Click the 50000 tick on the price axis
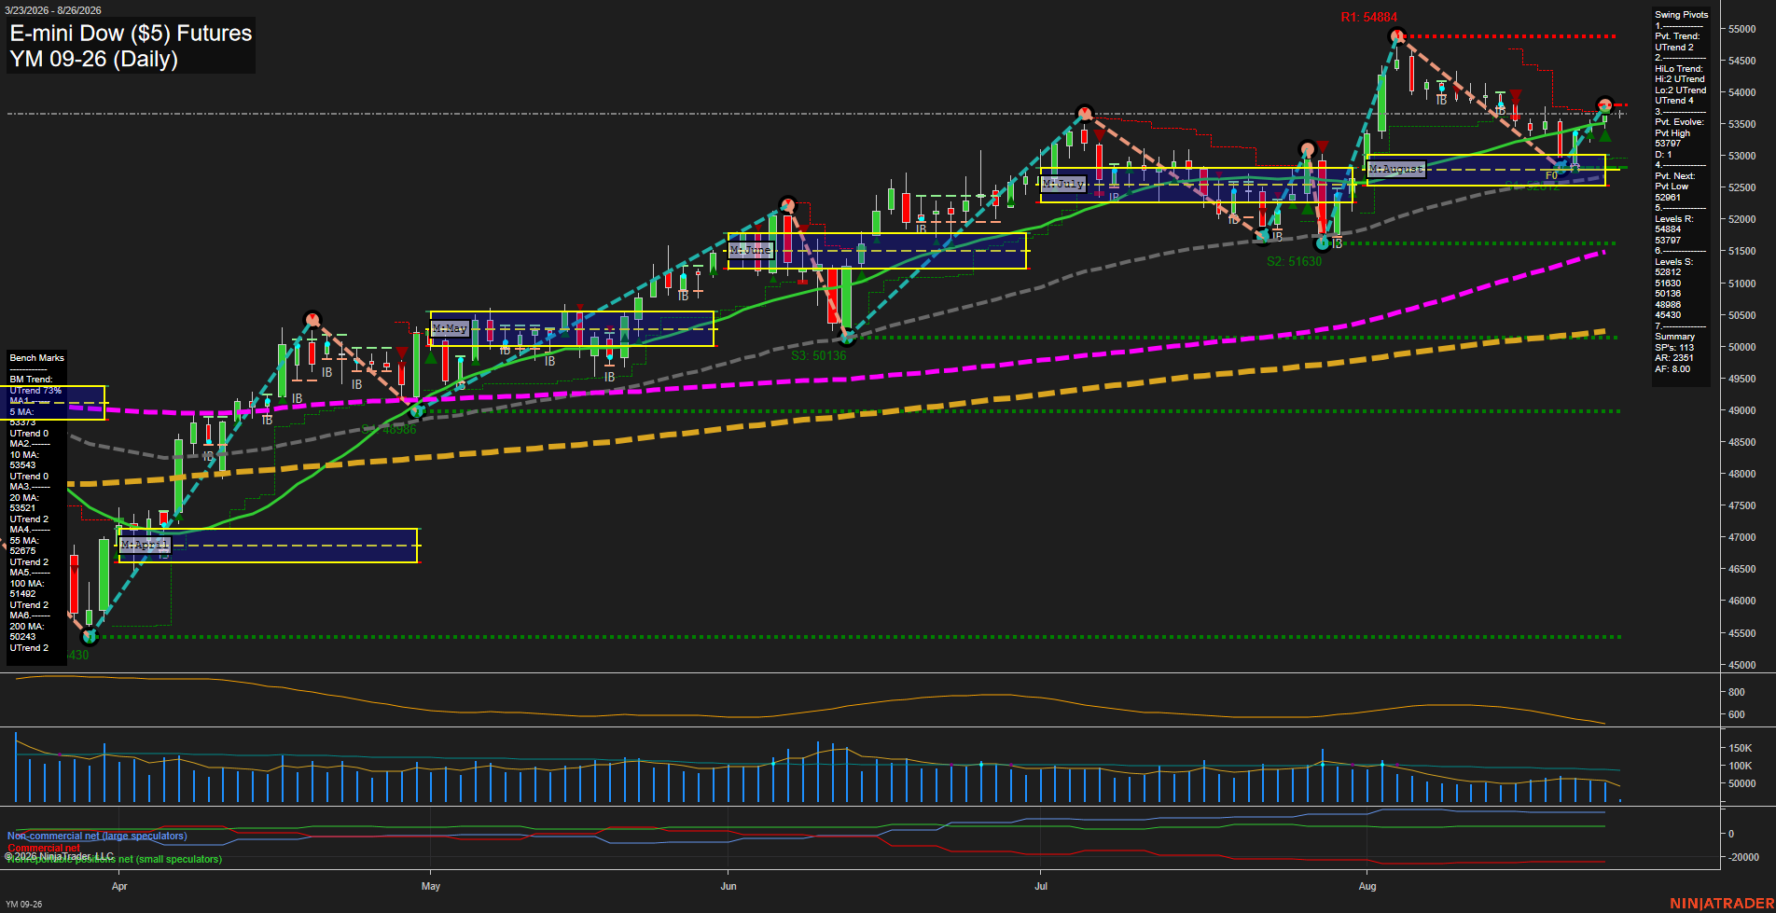The height and width of the screenshot is (913, 1776). (1742, 348)
